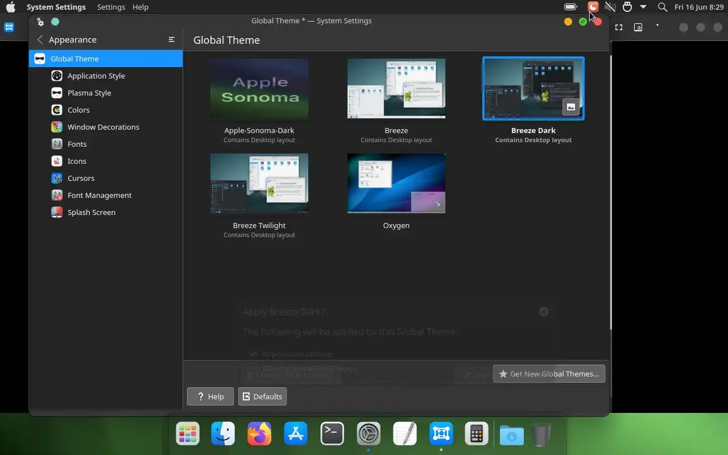Open the text editor notepad dock icon
Image resolution: width=728 pixels, height=455 pixels.
[x=405, y=434]
